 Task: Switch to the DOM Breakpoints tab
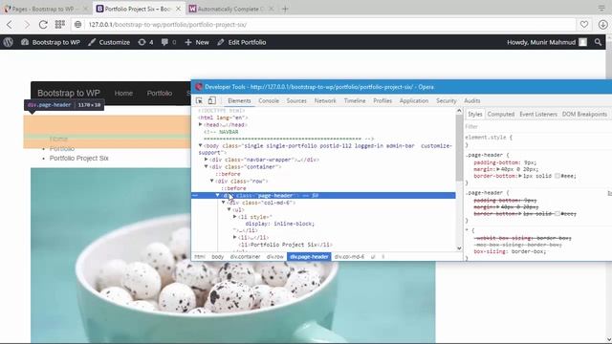pos(584,115)
